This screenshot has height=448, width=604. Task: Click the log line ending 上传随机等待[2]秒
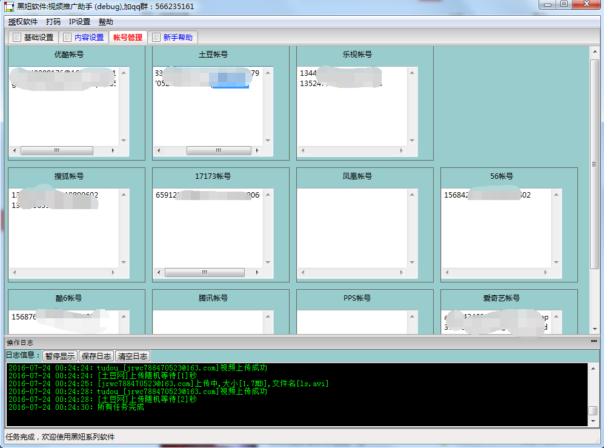102,399
